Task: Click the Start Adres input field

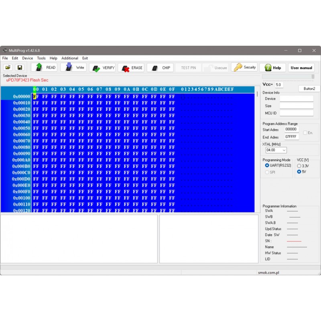Action: [291, 130]
